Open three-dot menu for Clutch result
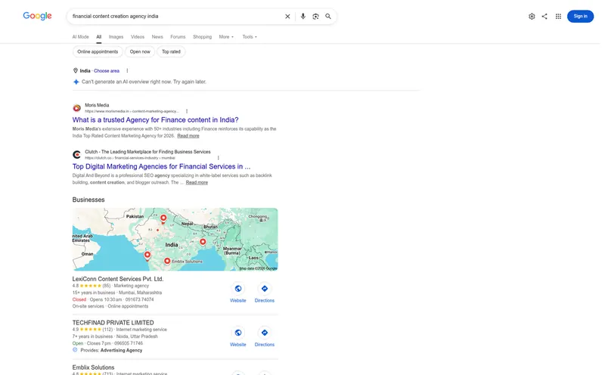This screenshot has width=605, height=375. pyautogui.click(x=219, y=158)
